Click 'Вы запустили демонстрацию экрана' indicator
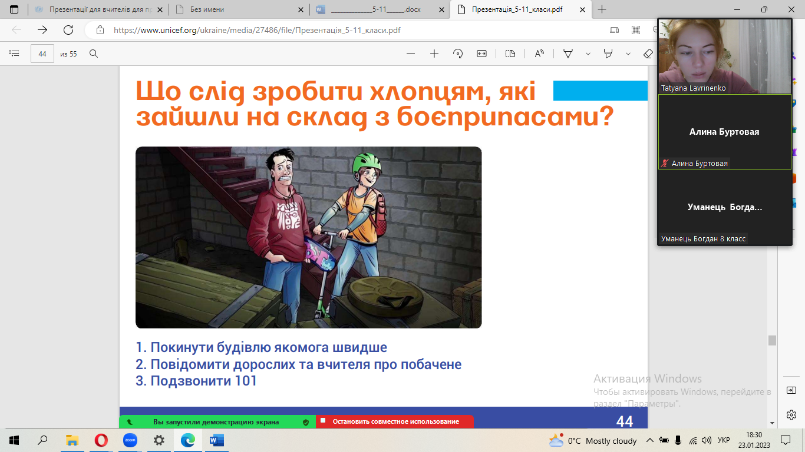The image size is (805, 452). [217, 421]
